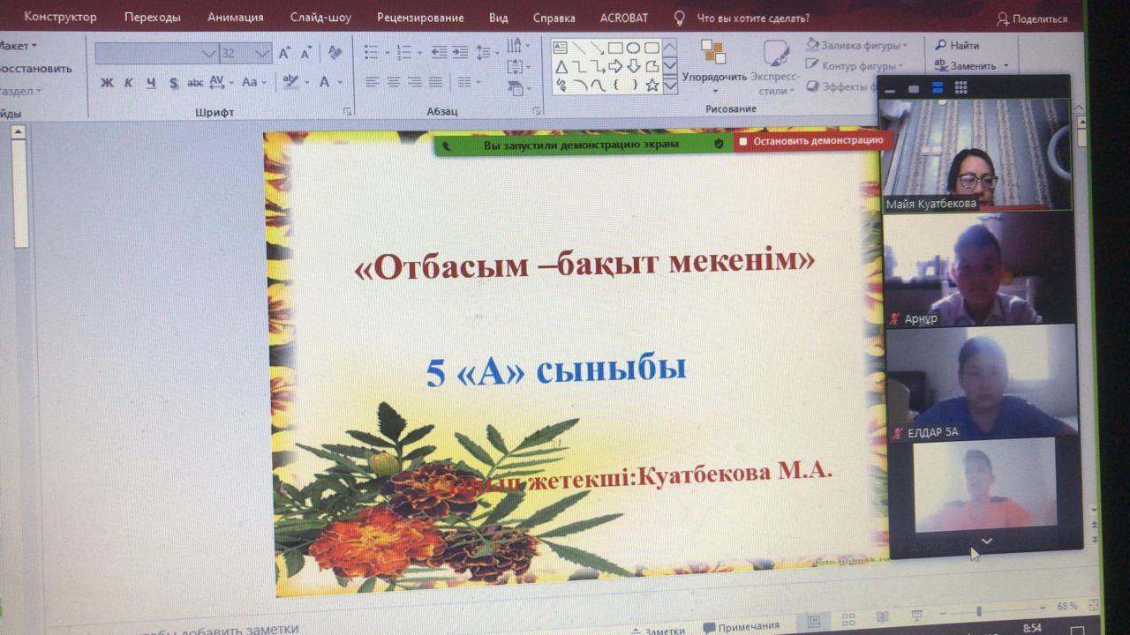The height and width of the screenshot is (635, 1130).
Task: Increase font size with the larger A icon
Action: pos(284,53)
